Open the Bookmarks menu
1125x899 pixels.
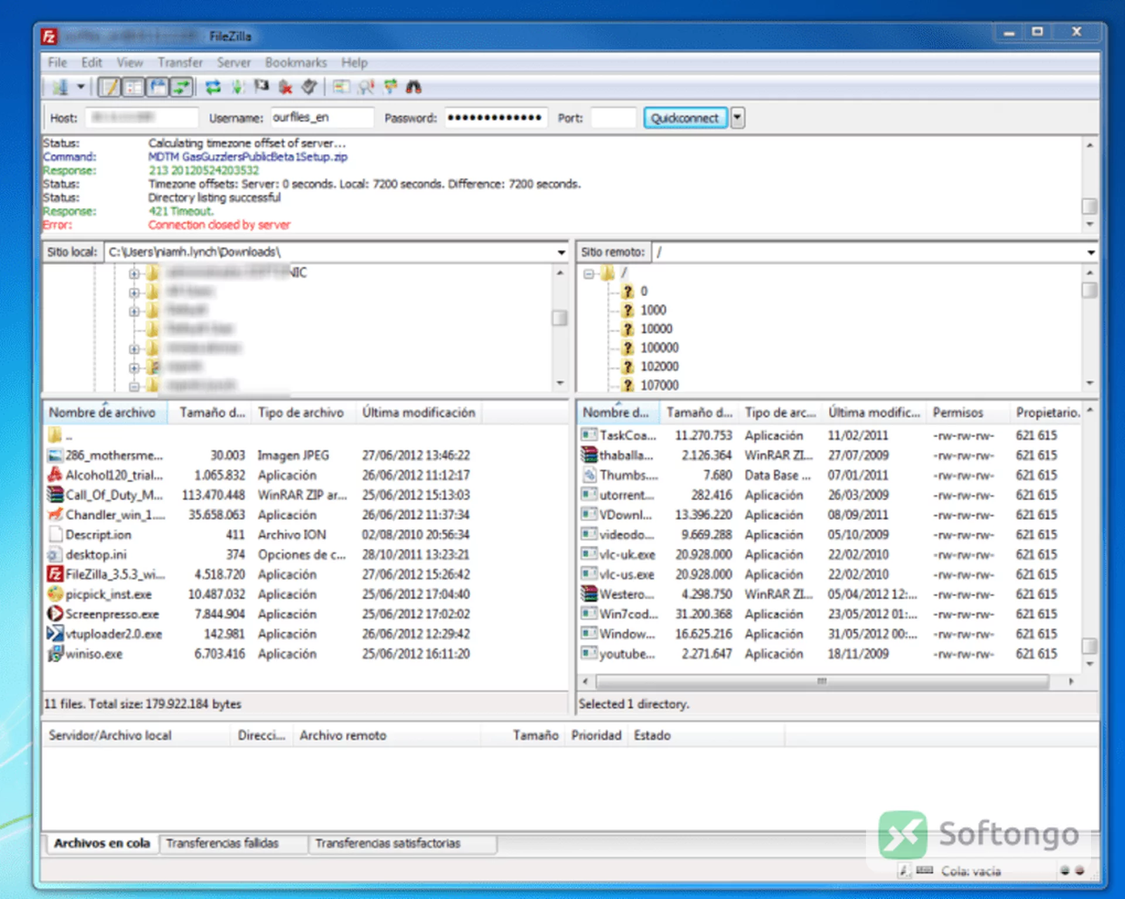click(x=296, y=62)
